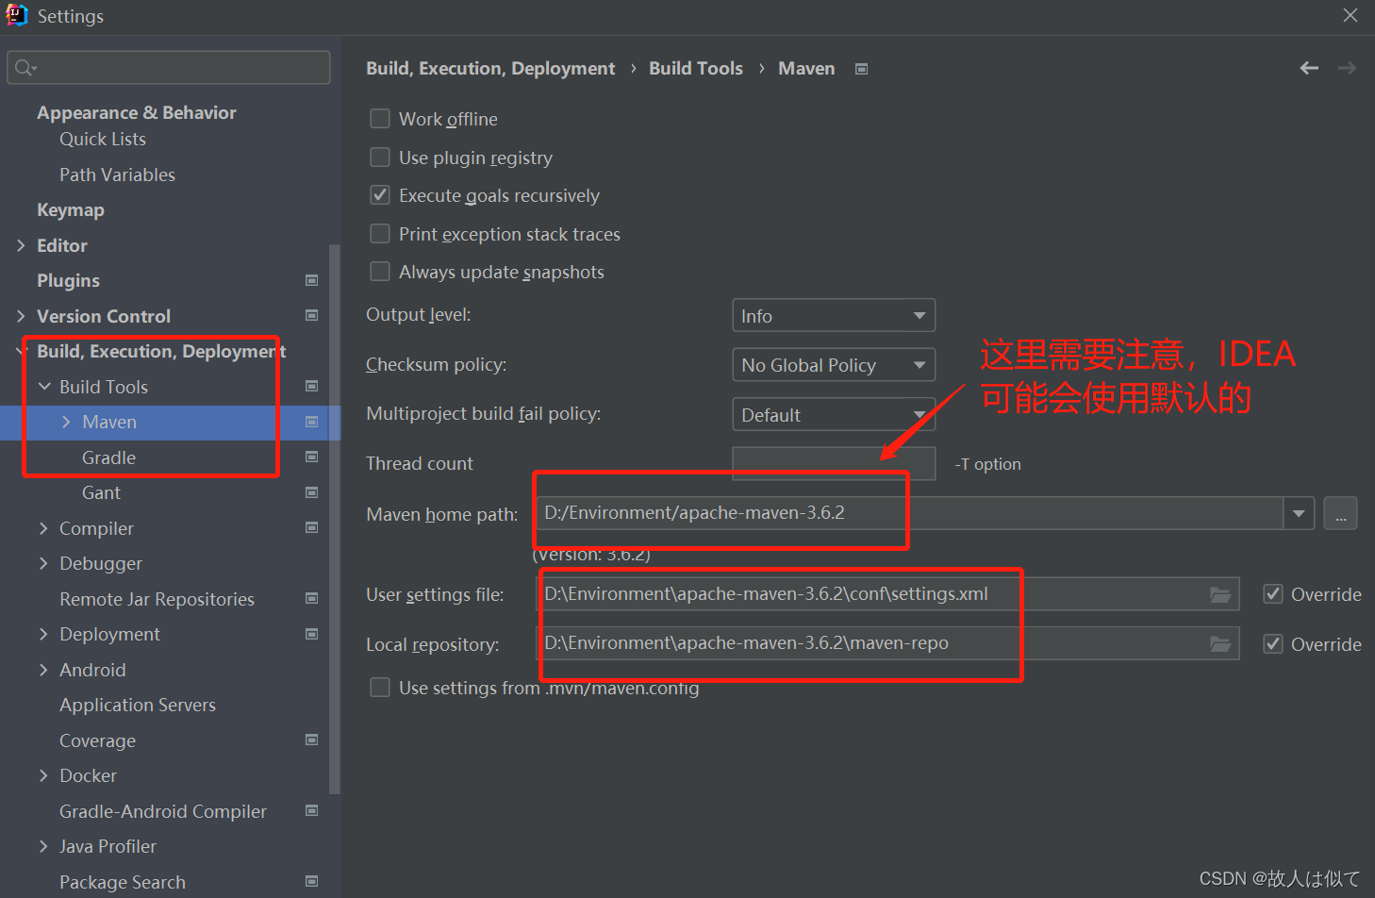1375x898 pixels.
Task: Click the project-scope icon on Coverage row
Action: point(312,740)
